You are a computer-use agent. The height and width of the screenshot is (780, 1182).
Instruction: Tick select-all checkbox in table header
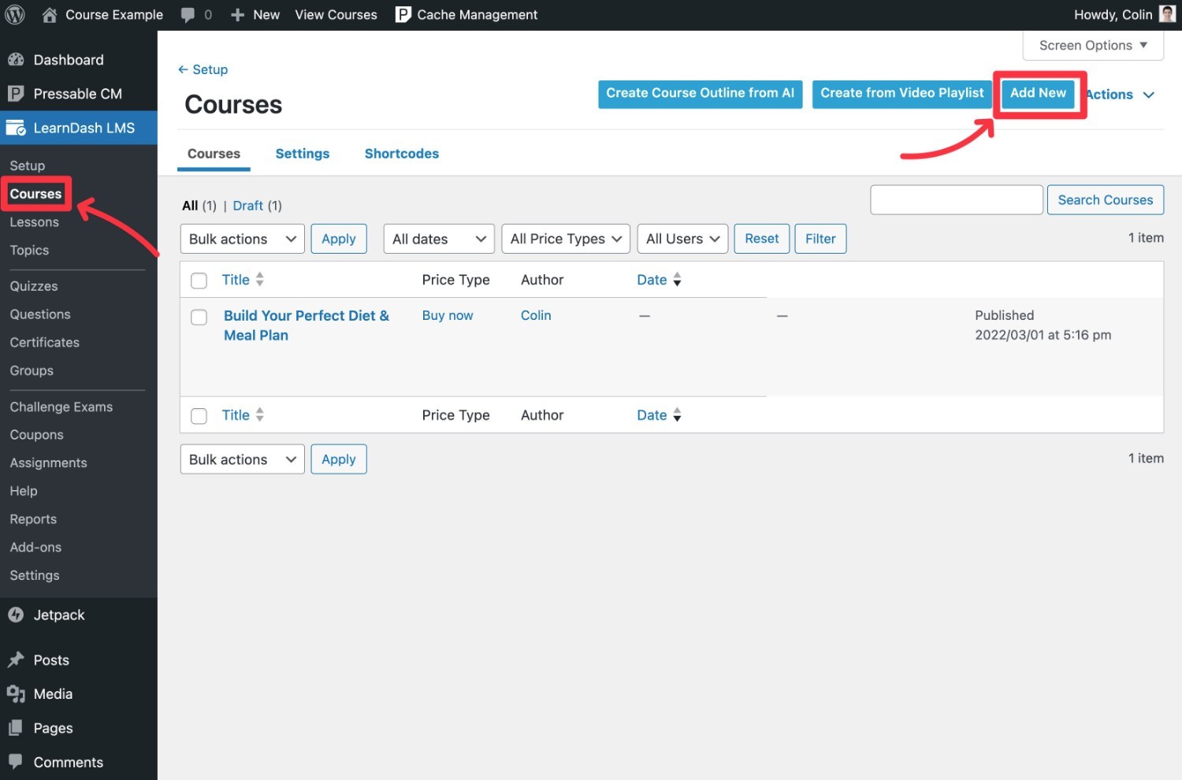pyautogui.click(x=199, y=280)
